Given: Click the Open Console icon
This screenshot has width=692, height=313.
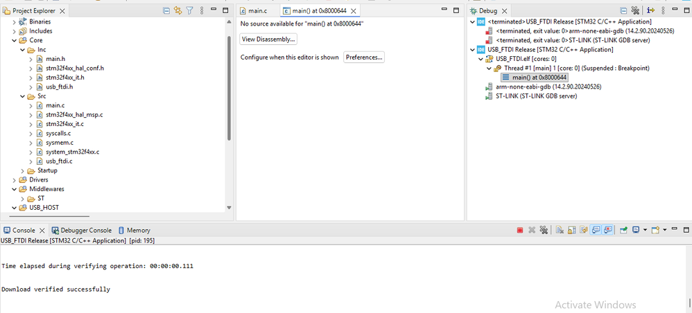Looking at the screenshot, I should 655,230.
